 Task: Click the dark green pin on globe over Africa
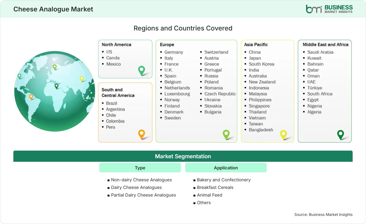56,86
